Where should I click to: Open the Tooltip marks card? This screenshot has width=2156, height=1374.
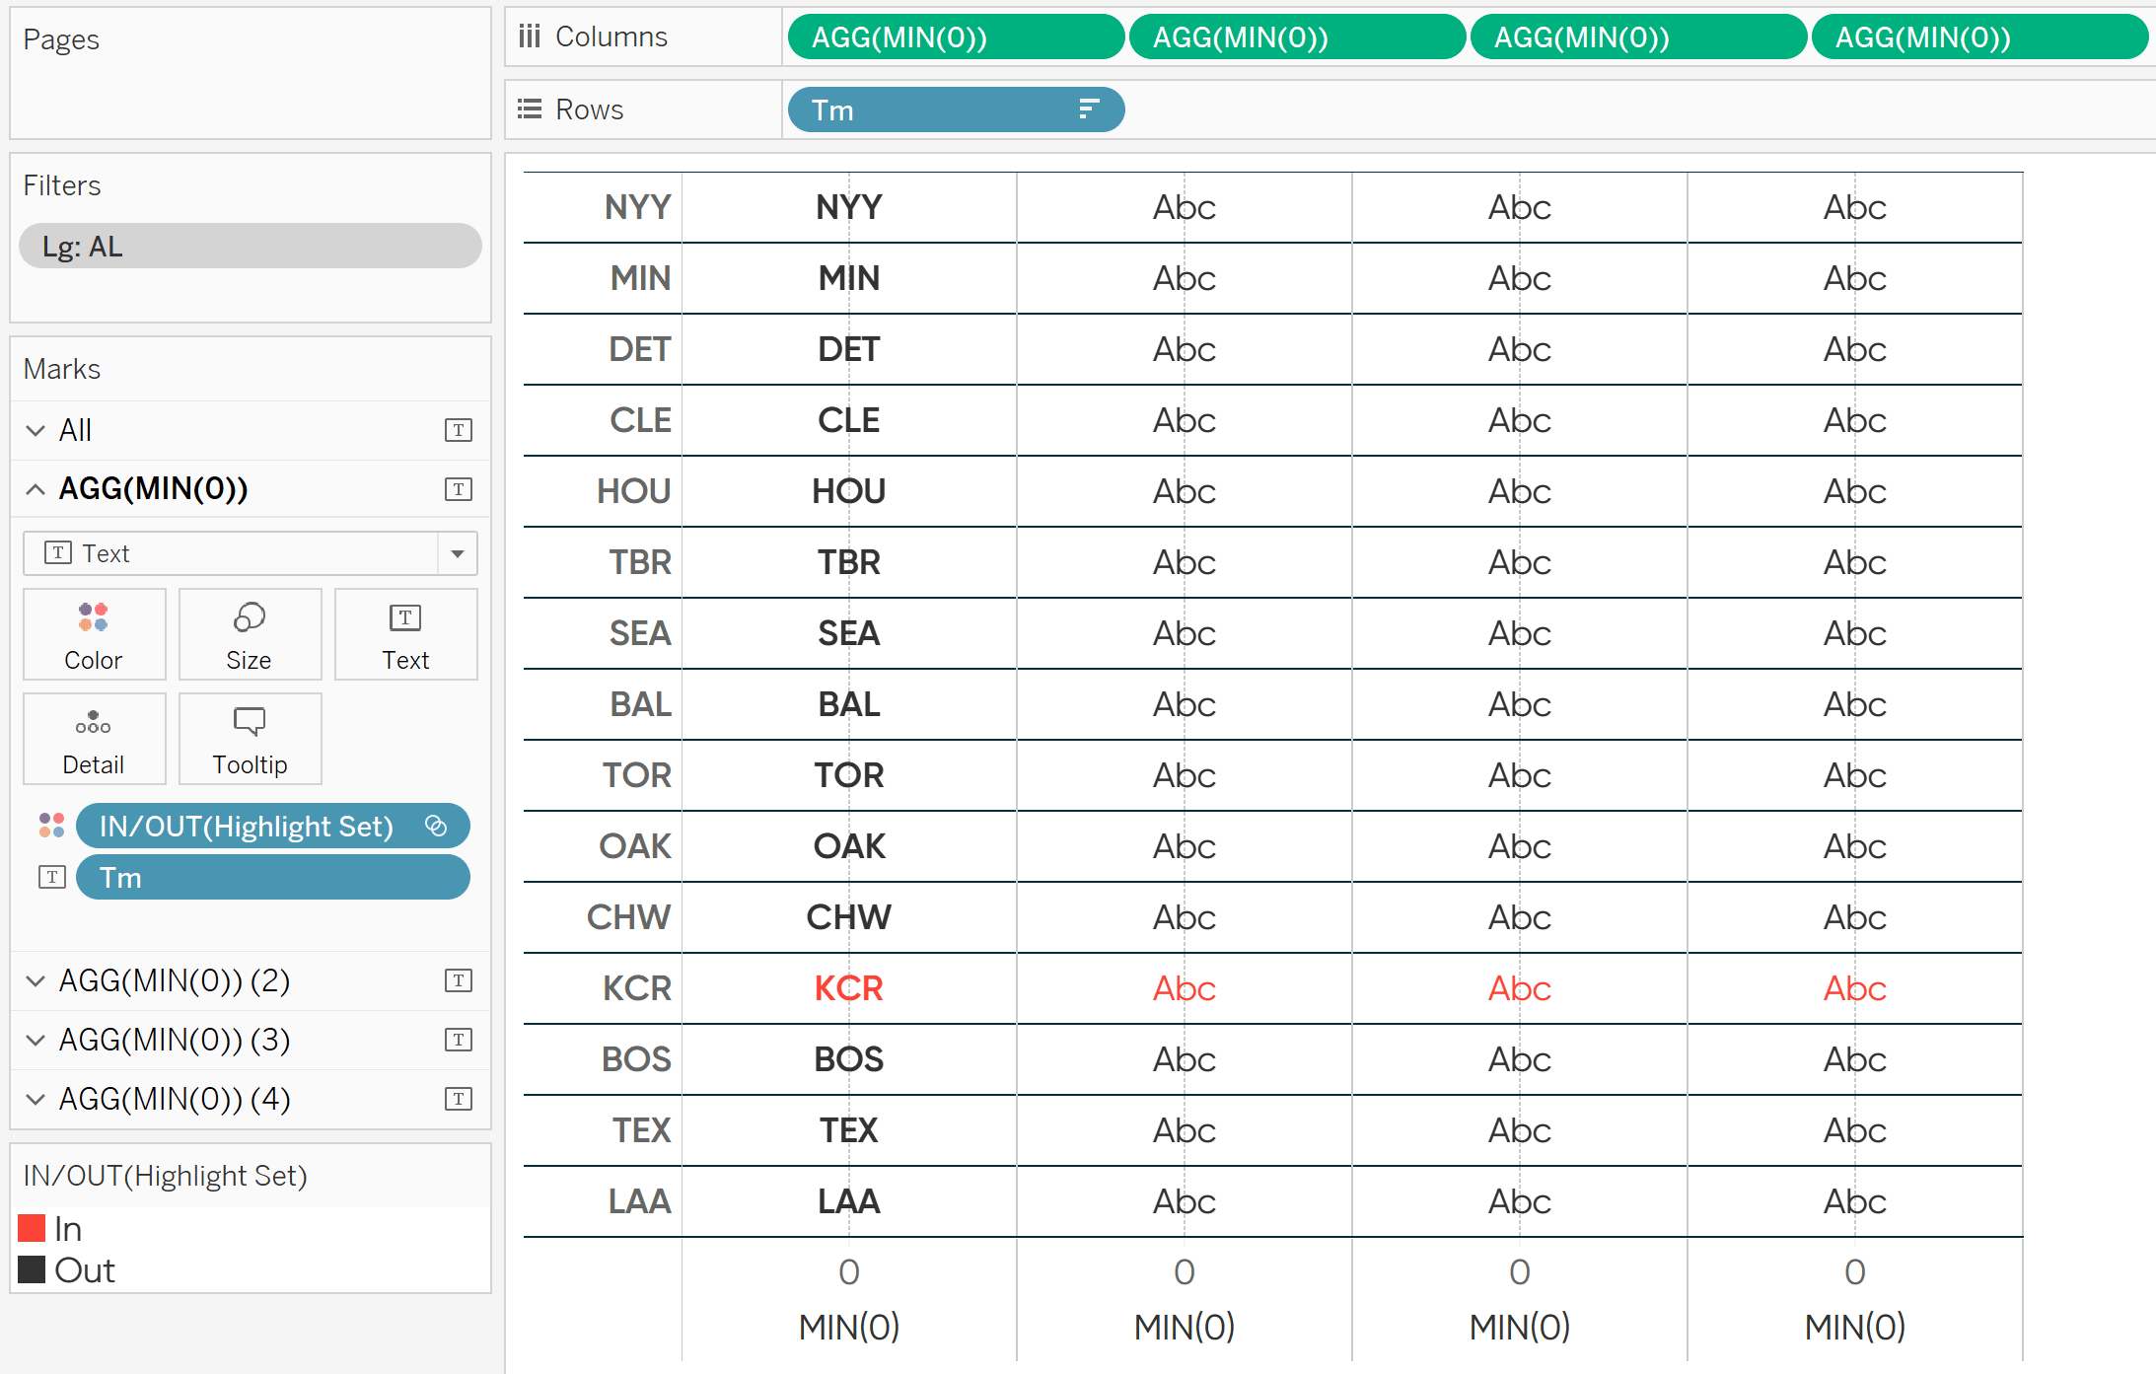(250, 739)
